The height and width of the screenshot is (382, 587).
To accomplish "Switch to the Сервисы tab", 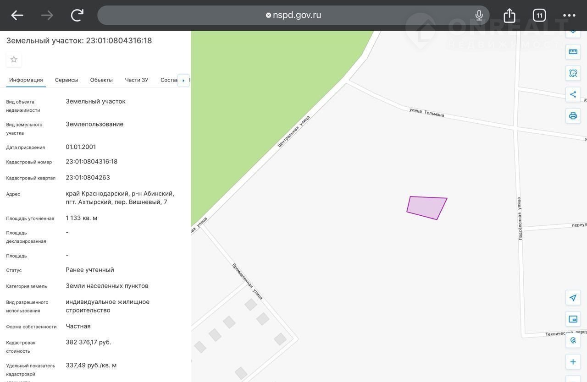I will coord(66,80).
